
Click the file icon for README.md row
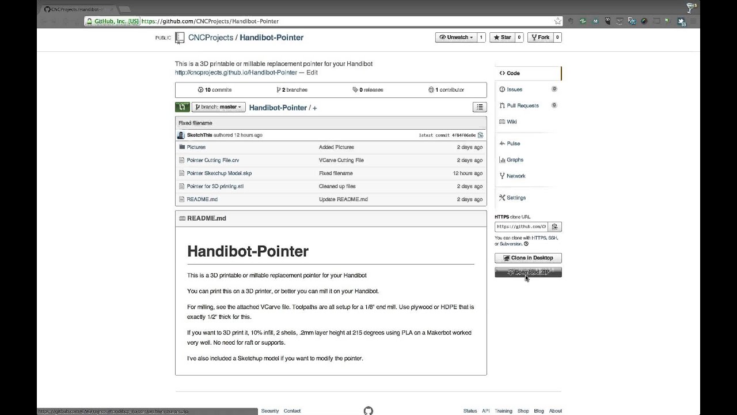[x=182, y=199]
